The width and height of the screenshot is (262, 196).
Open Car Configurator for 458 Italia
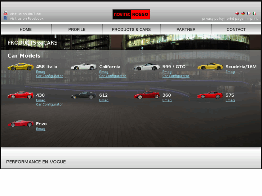(x=49, y=76)
